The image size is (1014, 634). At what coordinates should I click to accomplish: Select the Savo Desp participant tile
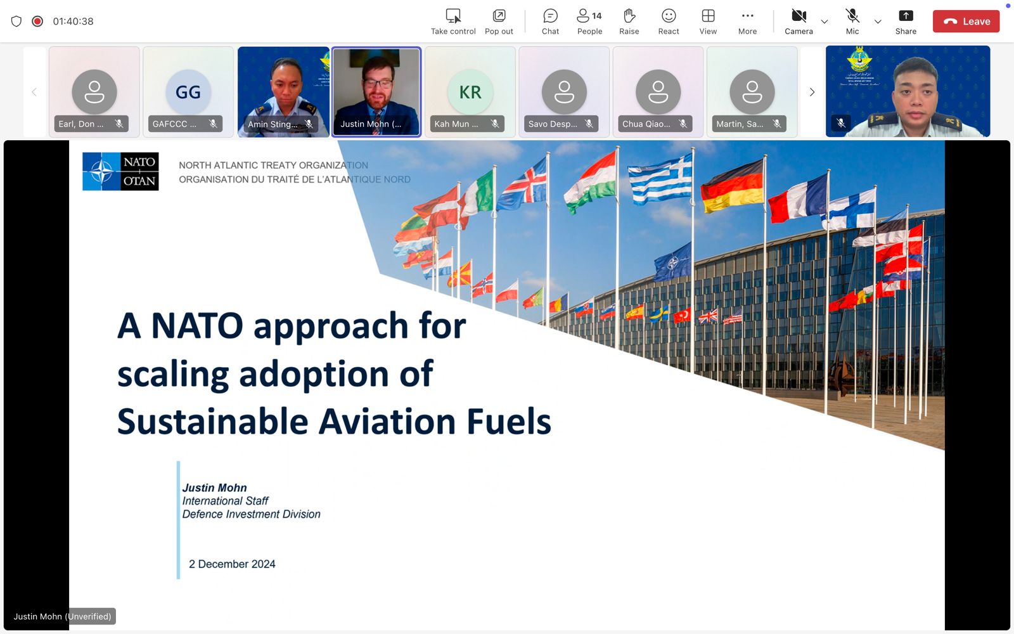tap(564, 92)
